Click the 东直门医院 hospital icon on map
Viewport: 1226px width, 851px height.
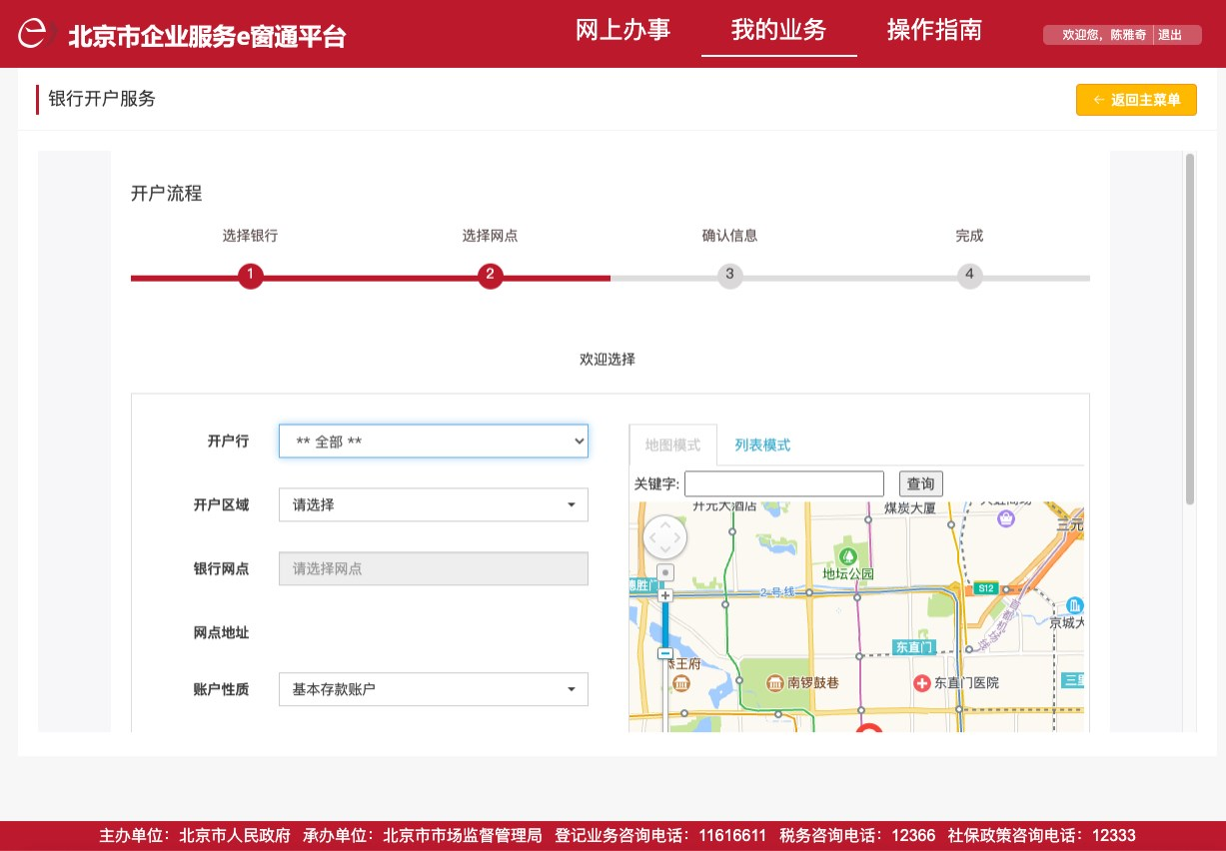point(921,683)
